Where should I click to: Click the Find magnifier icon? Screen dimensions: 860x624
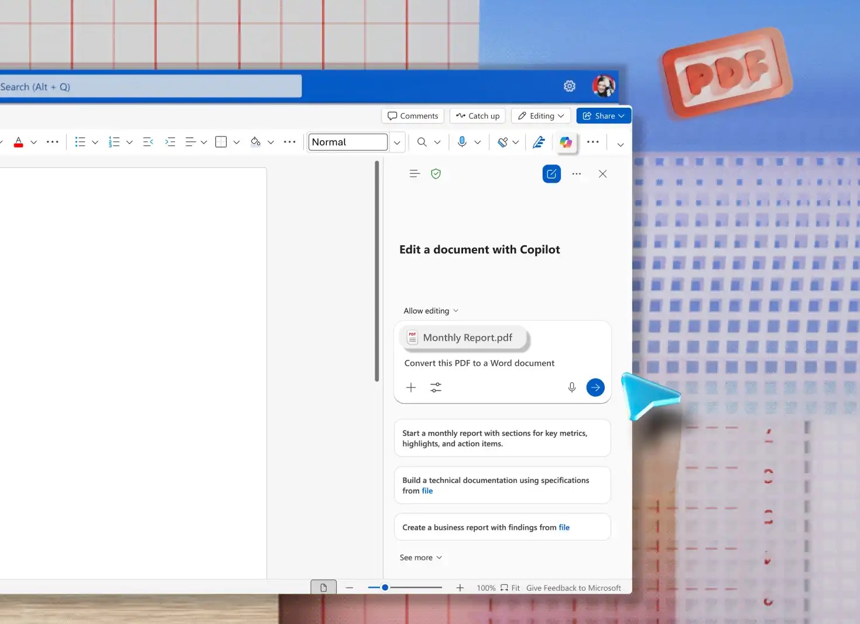422,142
